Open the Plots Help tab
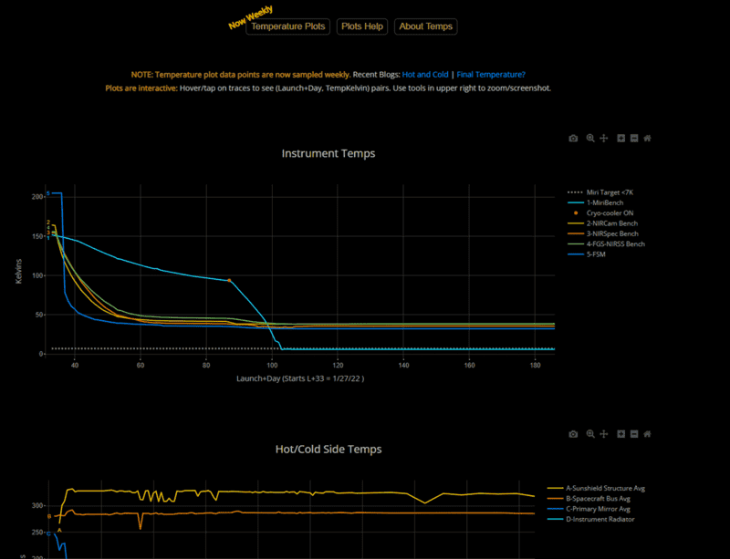 pos(362,26)
